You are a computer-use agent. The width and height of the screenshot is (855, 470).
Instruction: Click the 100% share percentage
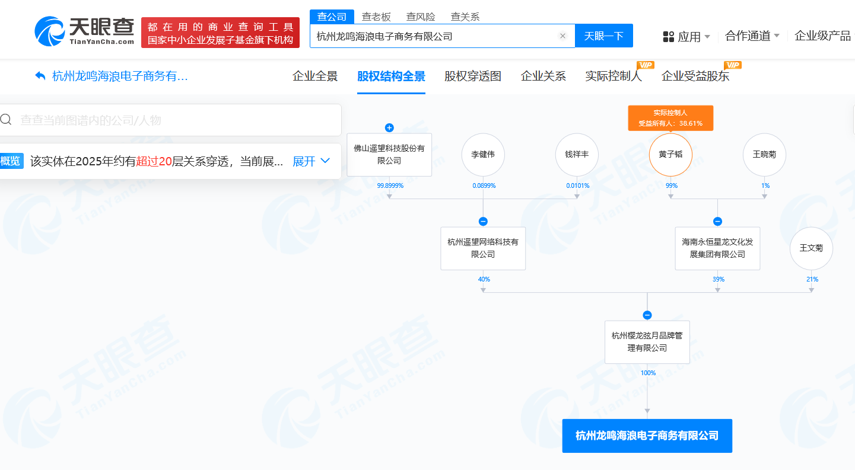point(649,373)
